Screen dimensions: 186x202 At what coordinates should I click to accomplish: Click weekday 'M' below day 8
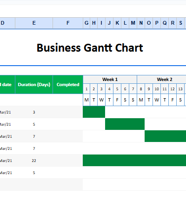[x=141, y=100]
